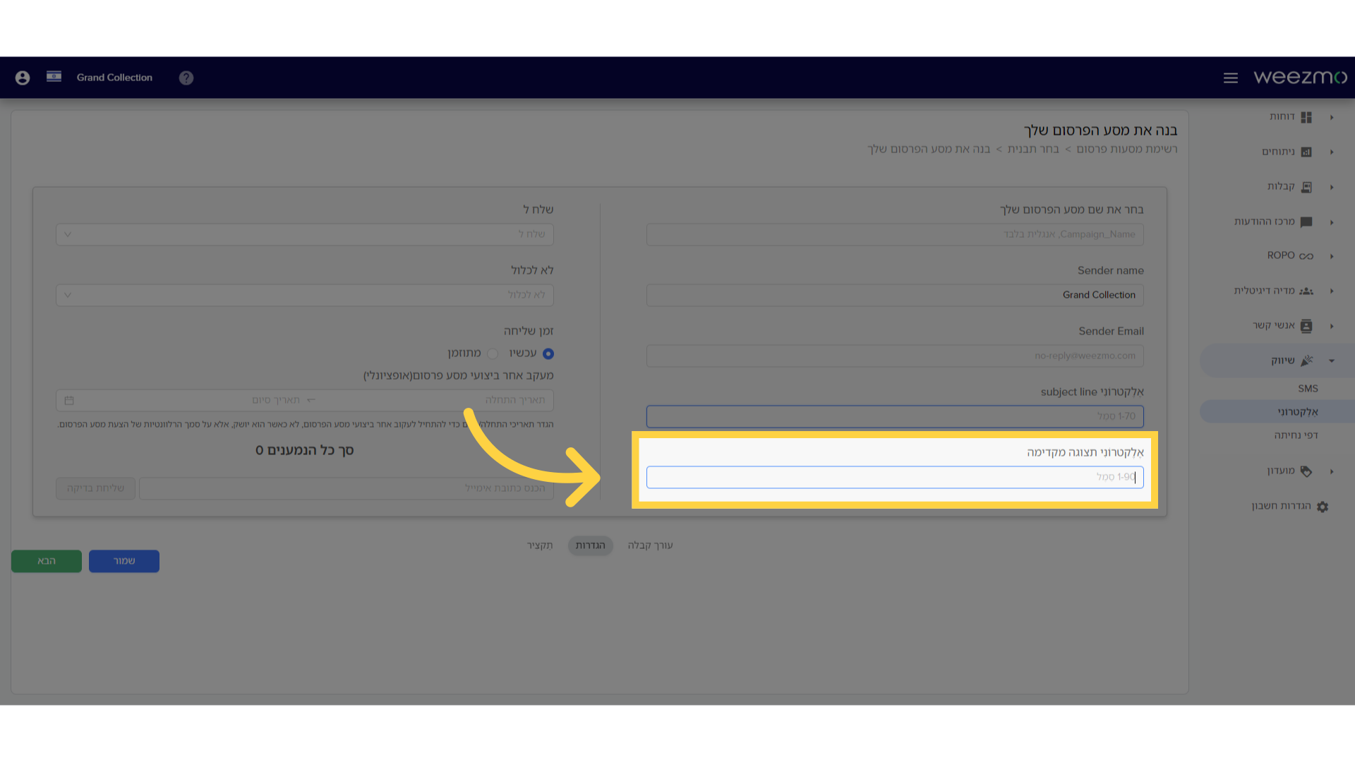Open the אלקטרוני submenu item
1355x762 pixels.
1297,412
